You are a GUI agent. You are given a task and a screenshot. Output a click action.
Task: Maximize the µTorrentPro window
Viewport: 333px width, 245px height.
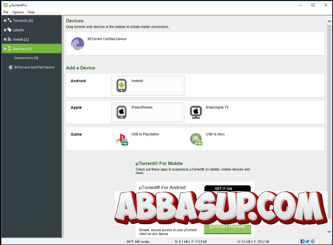pyautogui.click(x=313, y=5)
